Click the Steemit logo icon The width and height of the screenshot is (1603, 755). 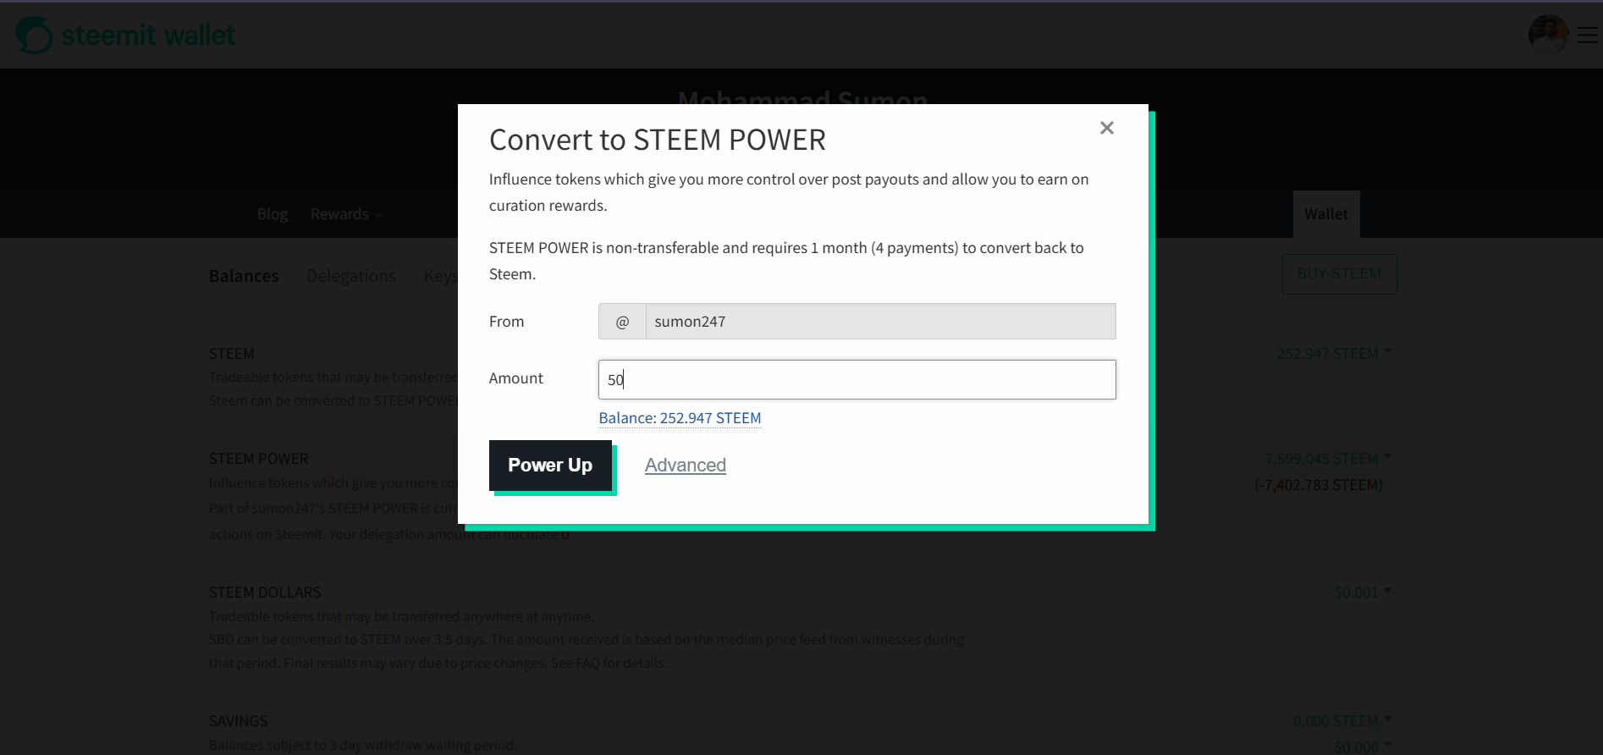[x=34, y=36]
